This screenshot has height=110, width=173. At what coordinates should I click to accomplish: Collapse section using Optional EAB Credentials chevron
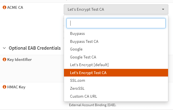(x=4, y=48)
